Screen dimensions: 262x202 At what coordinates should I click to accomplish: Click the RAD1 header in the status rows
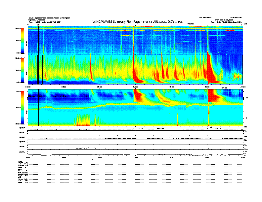(x=20, y=169)
